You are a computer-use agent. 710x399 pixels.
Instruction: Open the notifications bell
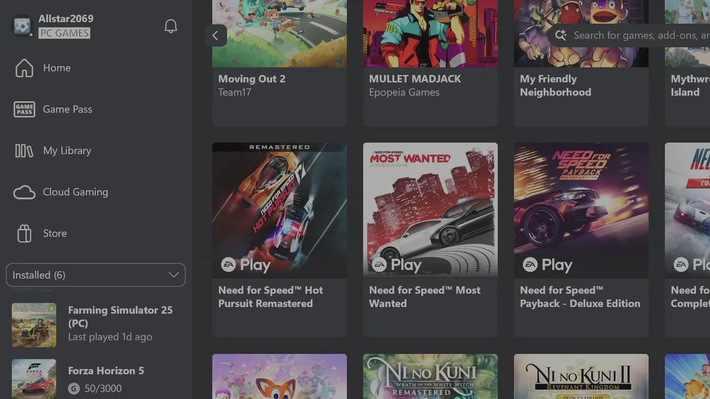(171, 26)
